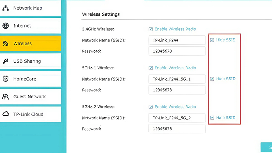Click the USB Sharing plug icon
Image resolution: width=272 pixels, height=153 pixels.
(x=5, y=61)
